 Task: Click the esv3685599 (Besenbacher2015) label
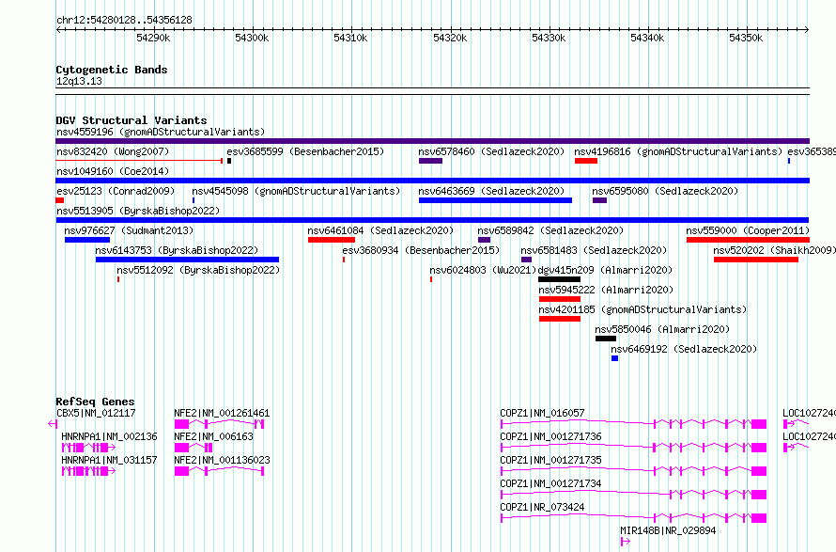[x=305, y=151]
